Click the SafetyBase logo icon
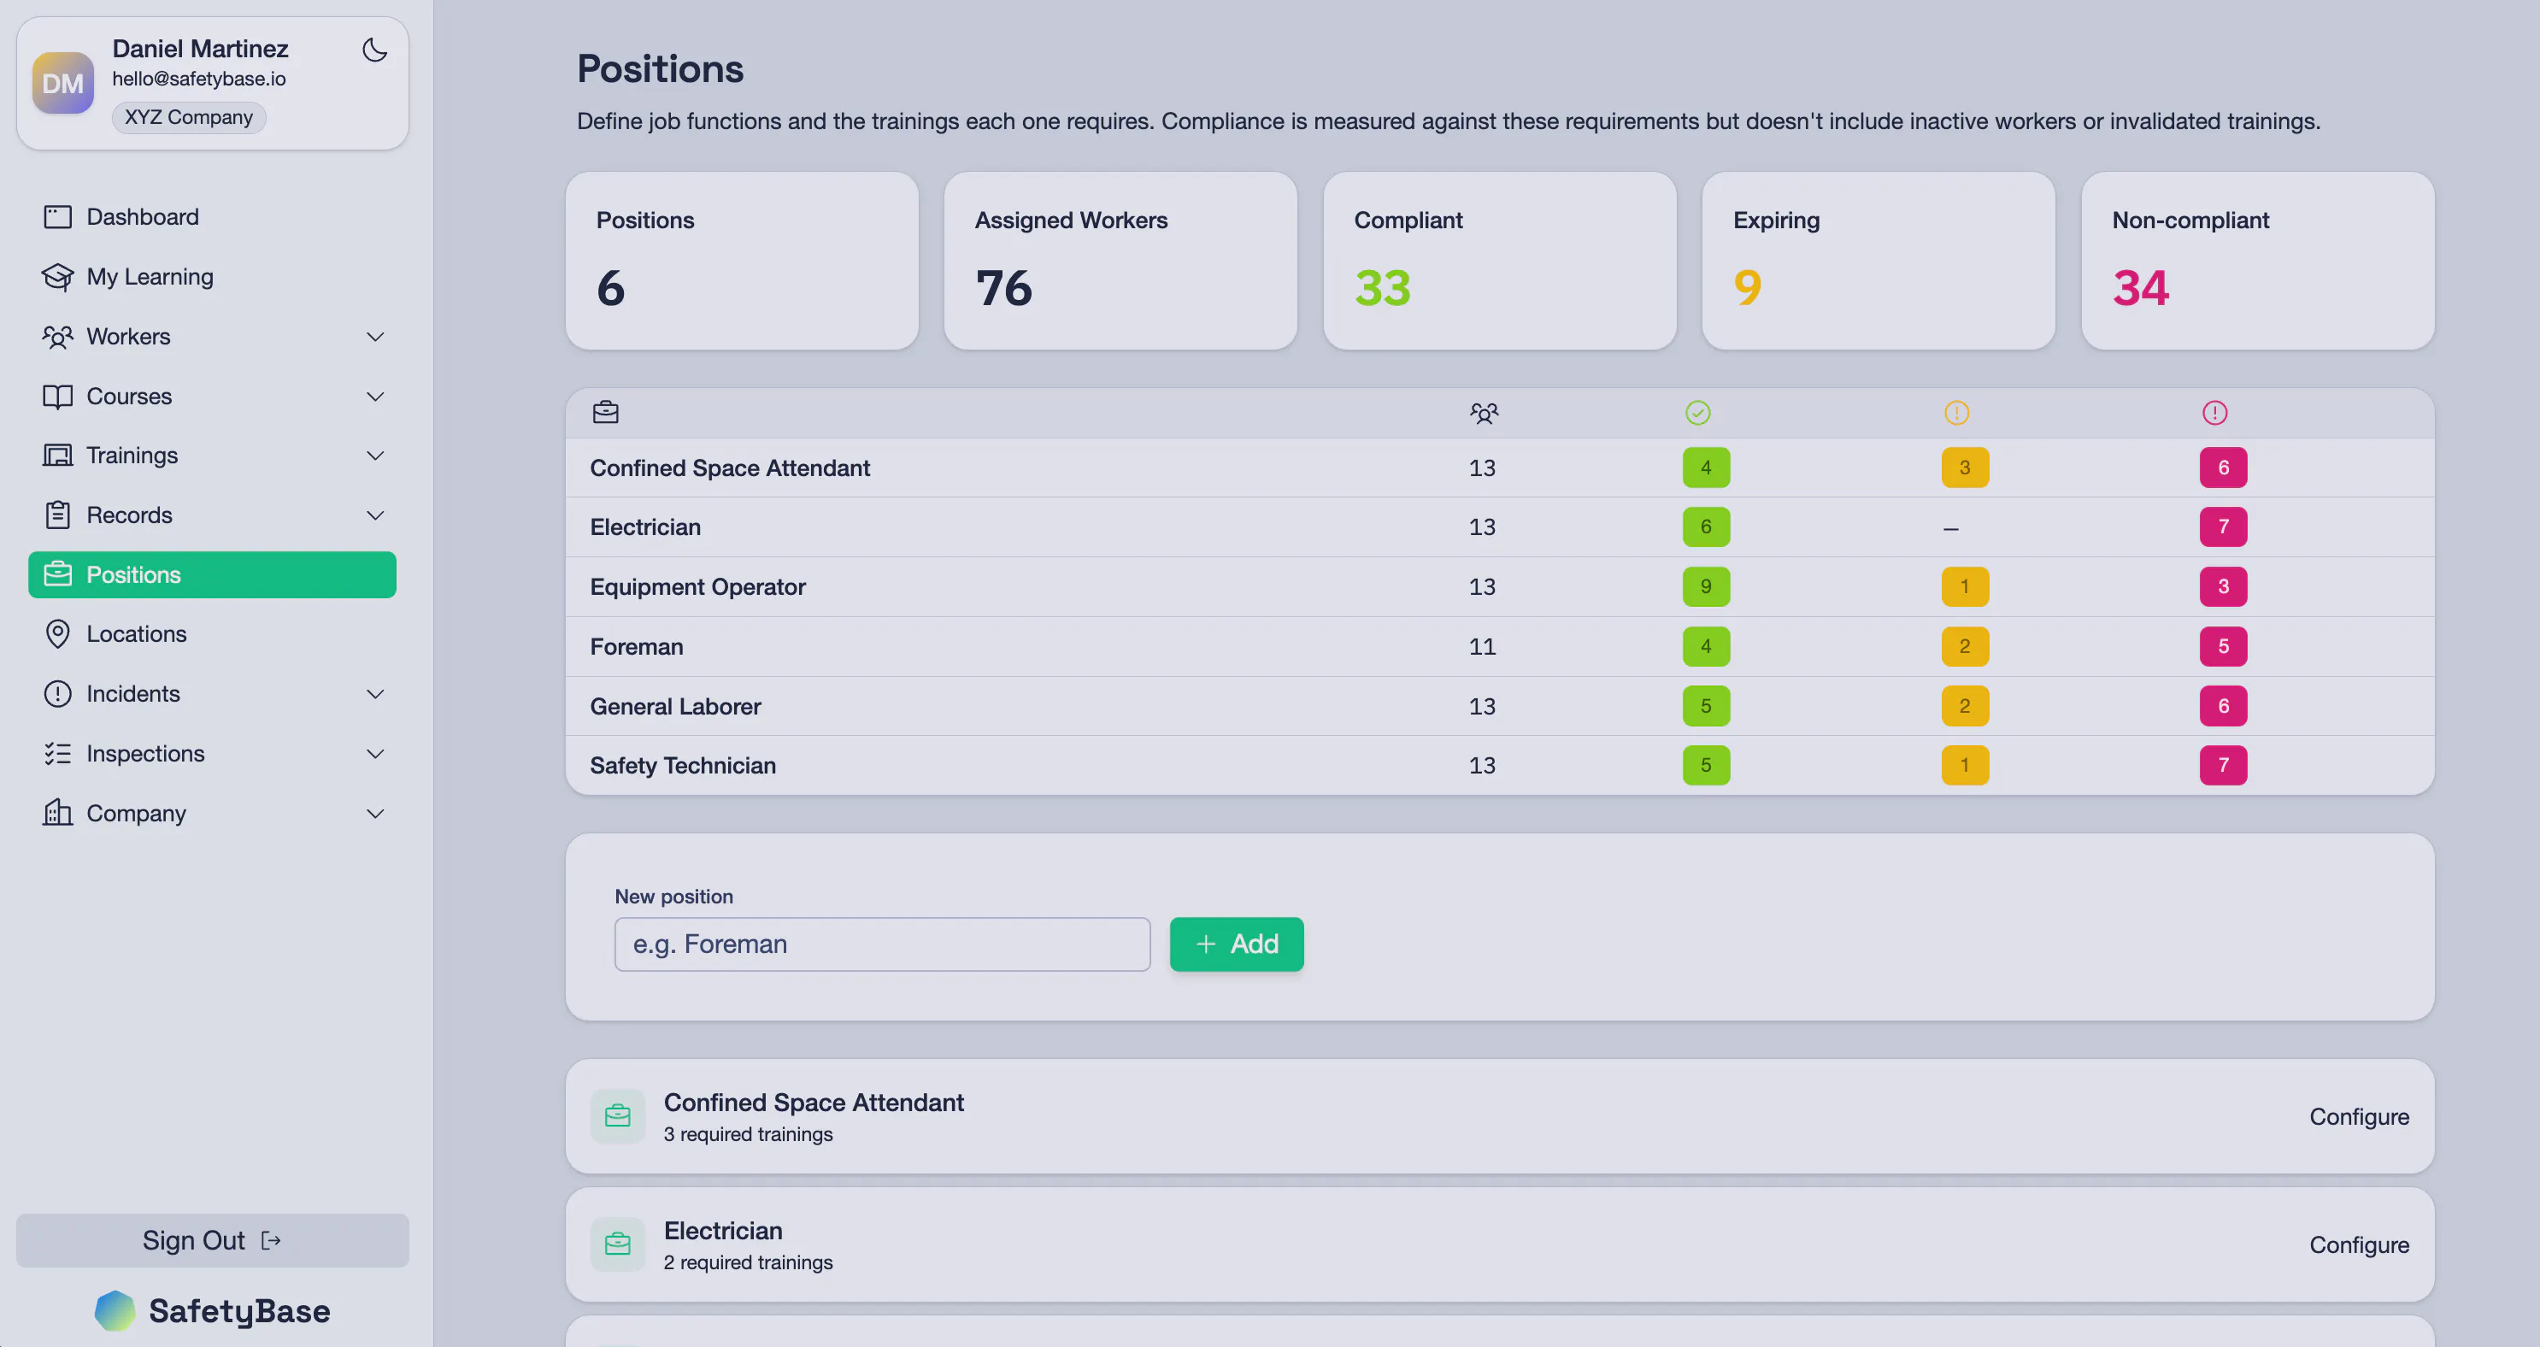 [x=115, y=1310]
